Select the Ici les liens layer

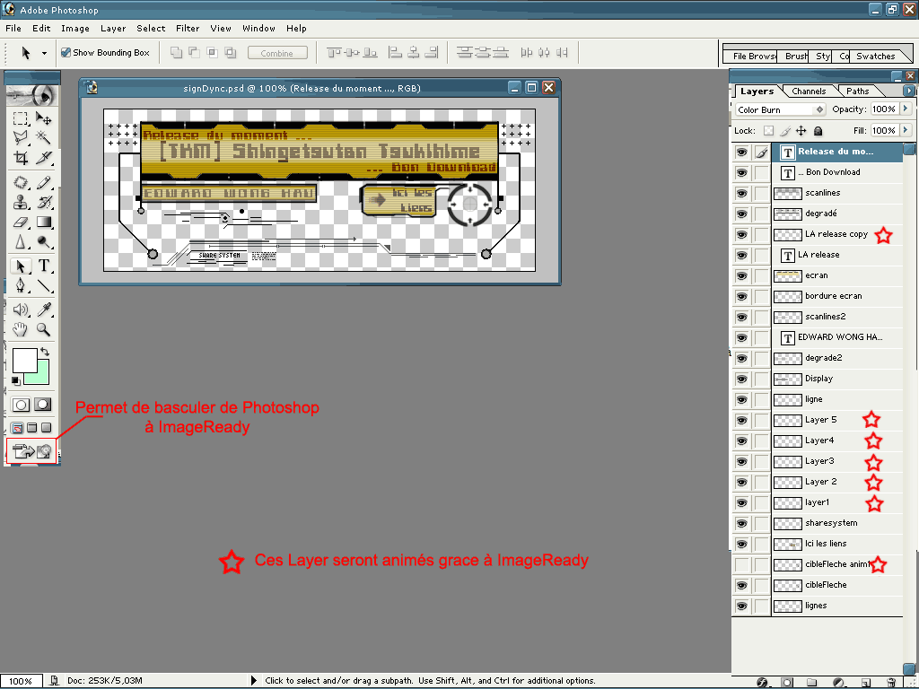pos(837,545)
